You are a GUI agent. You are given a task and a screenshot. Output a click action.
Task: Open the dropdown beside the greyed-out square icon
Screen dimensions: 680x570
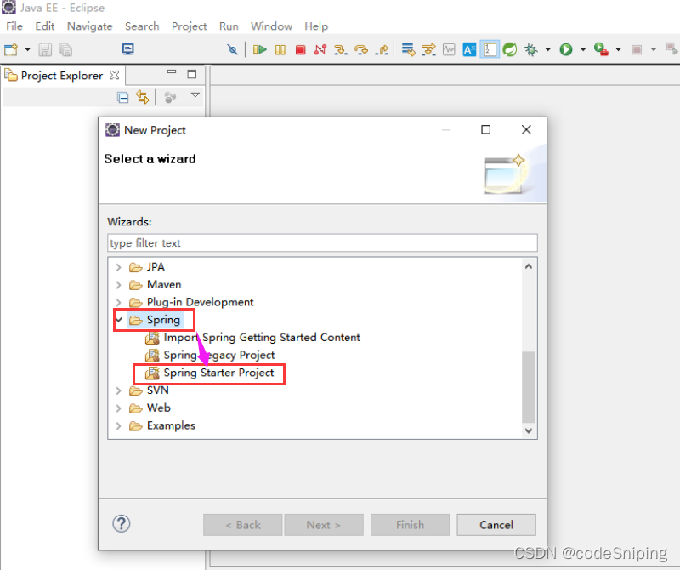click(x=654, y=49)
